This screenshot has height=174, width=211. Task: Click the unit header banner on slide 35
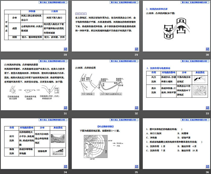click(x=124, y=120)
